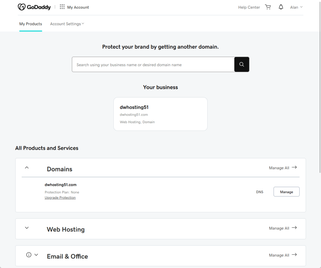Click 'All Products and Services' heading

click(x=47, y=148)
